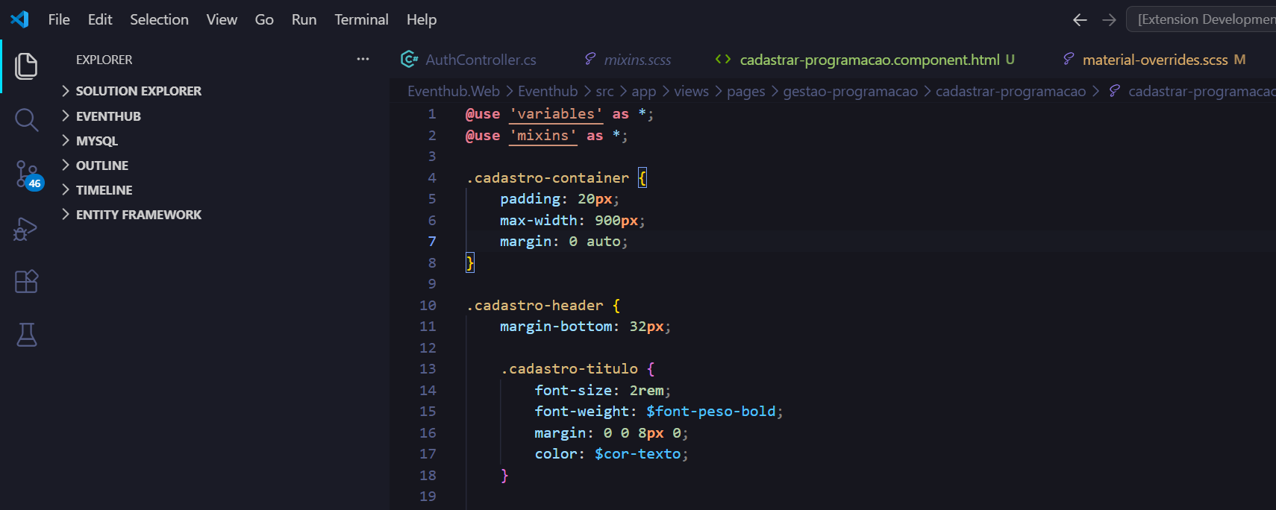The image size is (1276, 510).
Task: Open the Run menu
Action: click(x=304, y=20)
